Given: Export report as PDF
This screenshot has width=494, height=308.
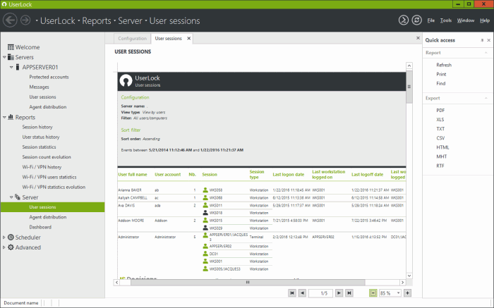Looking at the screenshot, I should pyautogui.click(x=440, y=111).
